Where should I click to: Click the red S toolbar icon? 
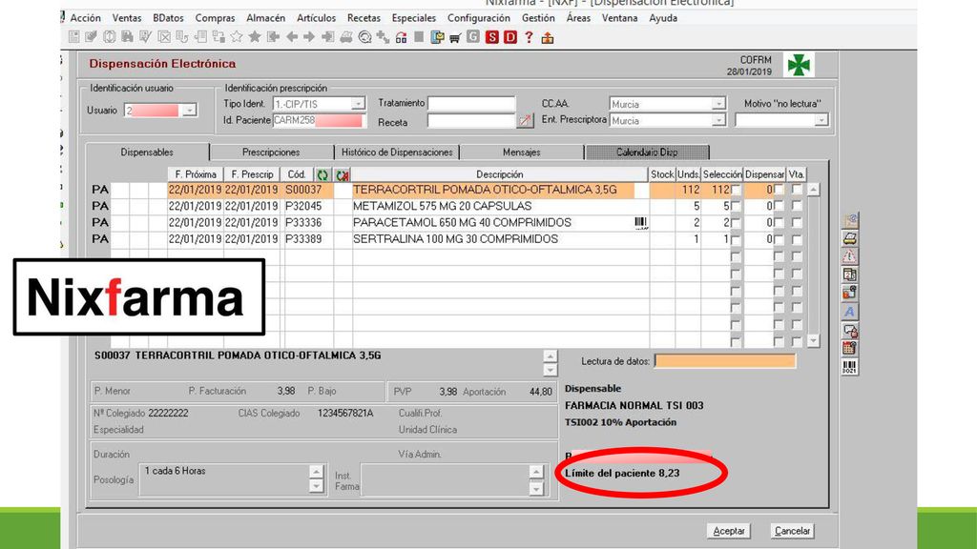click(x=492, y=37)
